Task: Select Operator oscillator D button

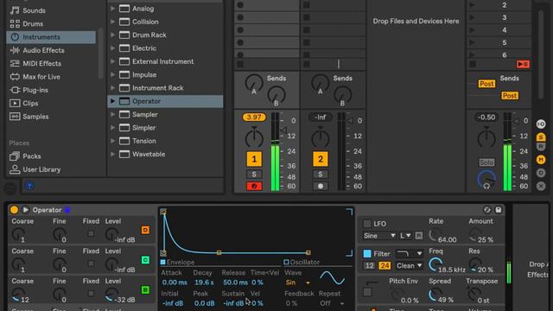Action: pos(145,231)
